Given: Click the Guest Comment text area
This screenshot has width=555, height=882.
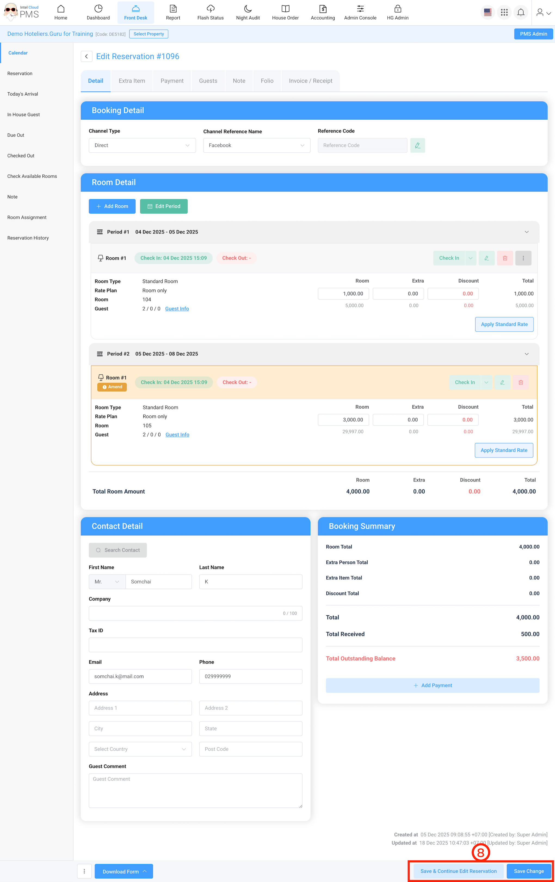Looking at the screenshot, I should pos(195,790).
